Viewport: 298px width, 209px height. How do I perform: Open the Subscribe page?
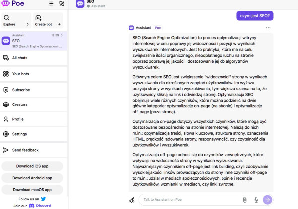pos(21,90)
